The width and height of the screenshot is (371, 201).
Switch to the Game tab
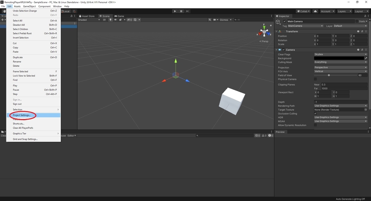[x=119, y=16]
